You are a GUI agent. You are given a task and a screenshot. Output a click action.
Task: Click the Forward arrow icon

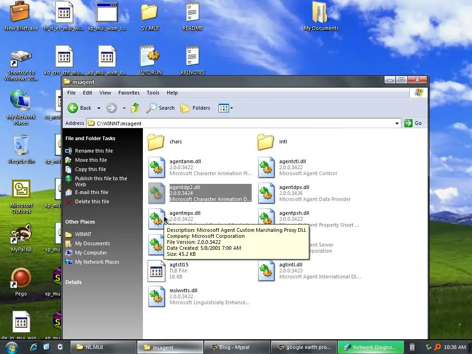tap(112, 108)
